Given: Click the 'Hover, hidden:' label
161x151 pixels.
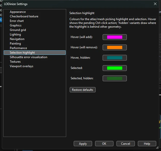Looking at the screenshot, I should [x=80, y=58].
